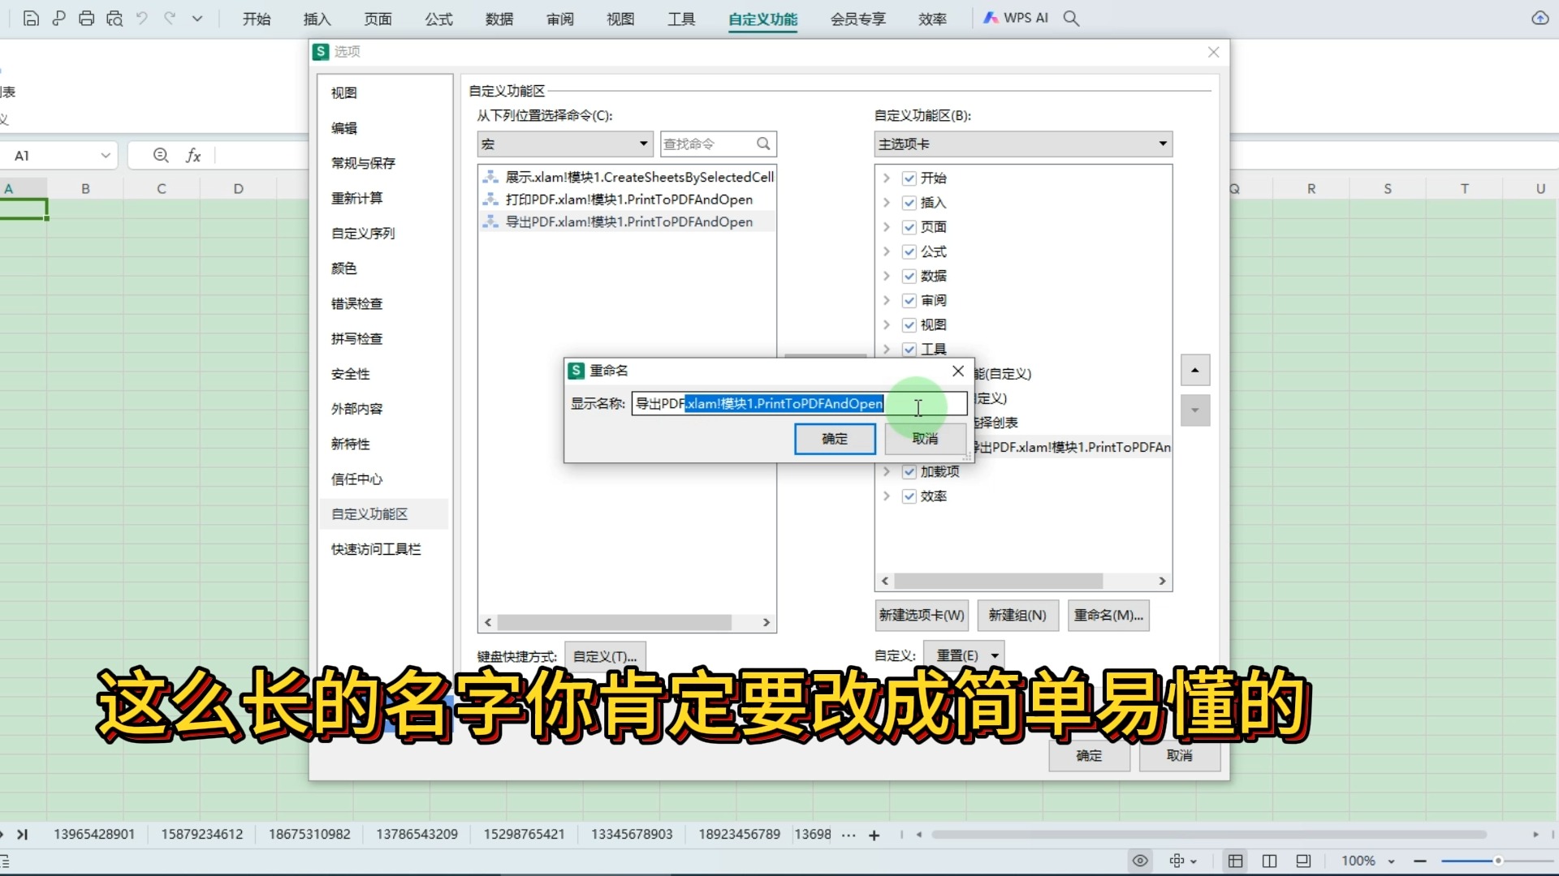
Task: Open Print Preview from the quick access toolbar
Action: coord(114,18)
